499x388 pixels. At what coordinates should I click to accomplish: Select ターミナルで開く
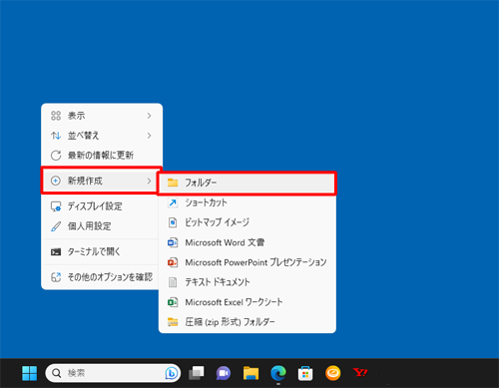pos(101,251)
